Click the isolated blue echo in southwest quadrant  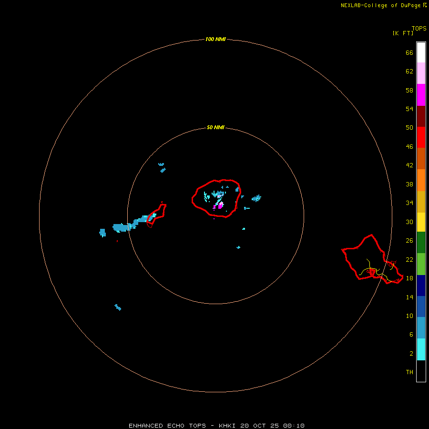coord(118,307)
